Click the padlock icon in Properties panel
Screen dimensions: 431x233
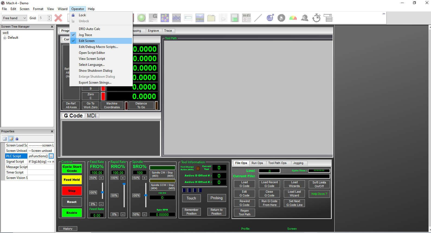pos(17,139)
